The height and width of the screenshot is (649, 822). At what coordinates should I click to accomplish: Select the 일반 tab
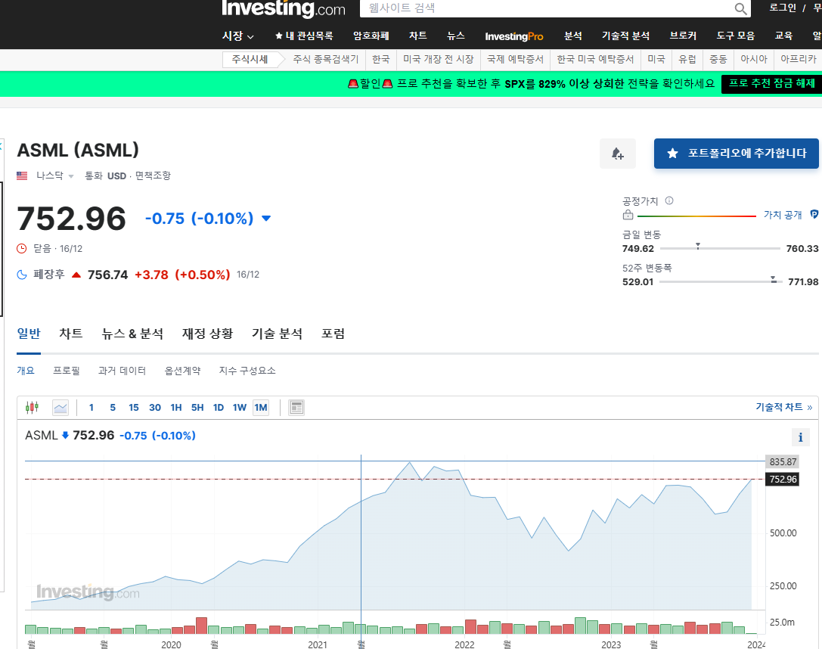point(28,334)
